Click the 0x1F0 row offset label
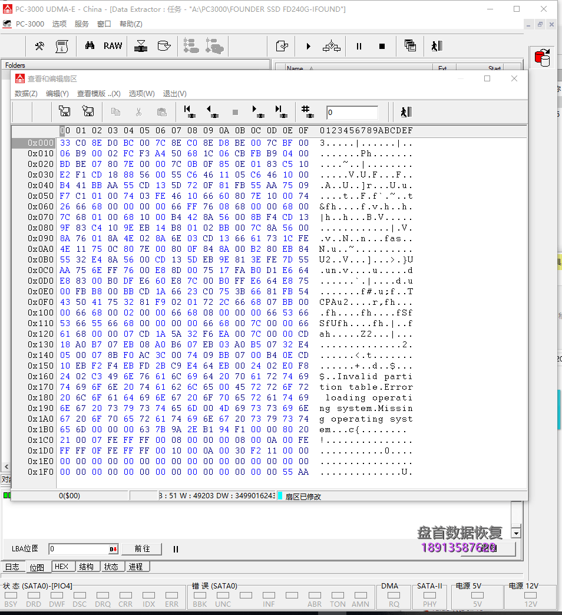This screenshot has width=562, height=615. 41,472
